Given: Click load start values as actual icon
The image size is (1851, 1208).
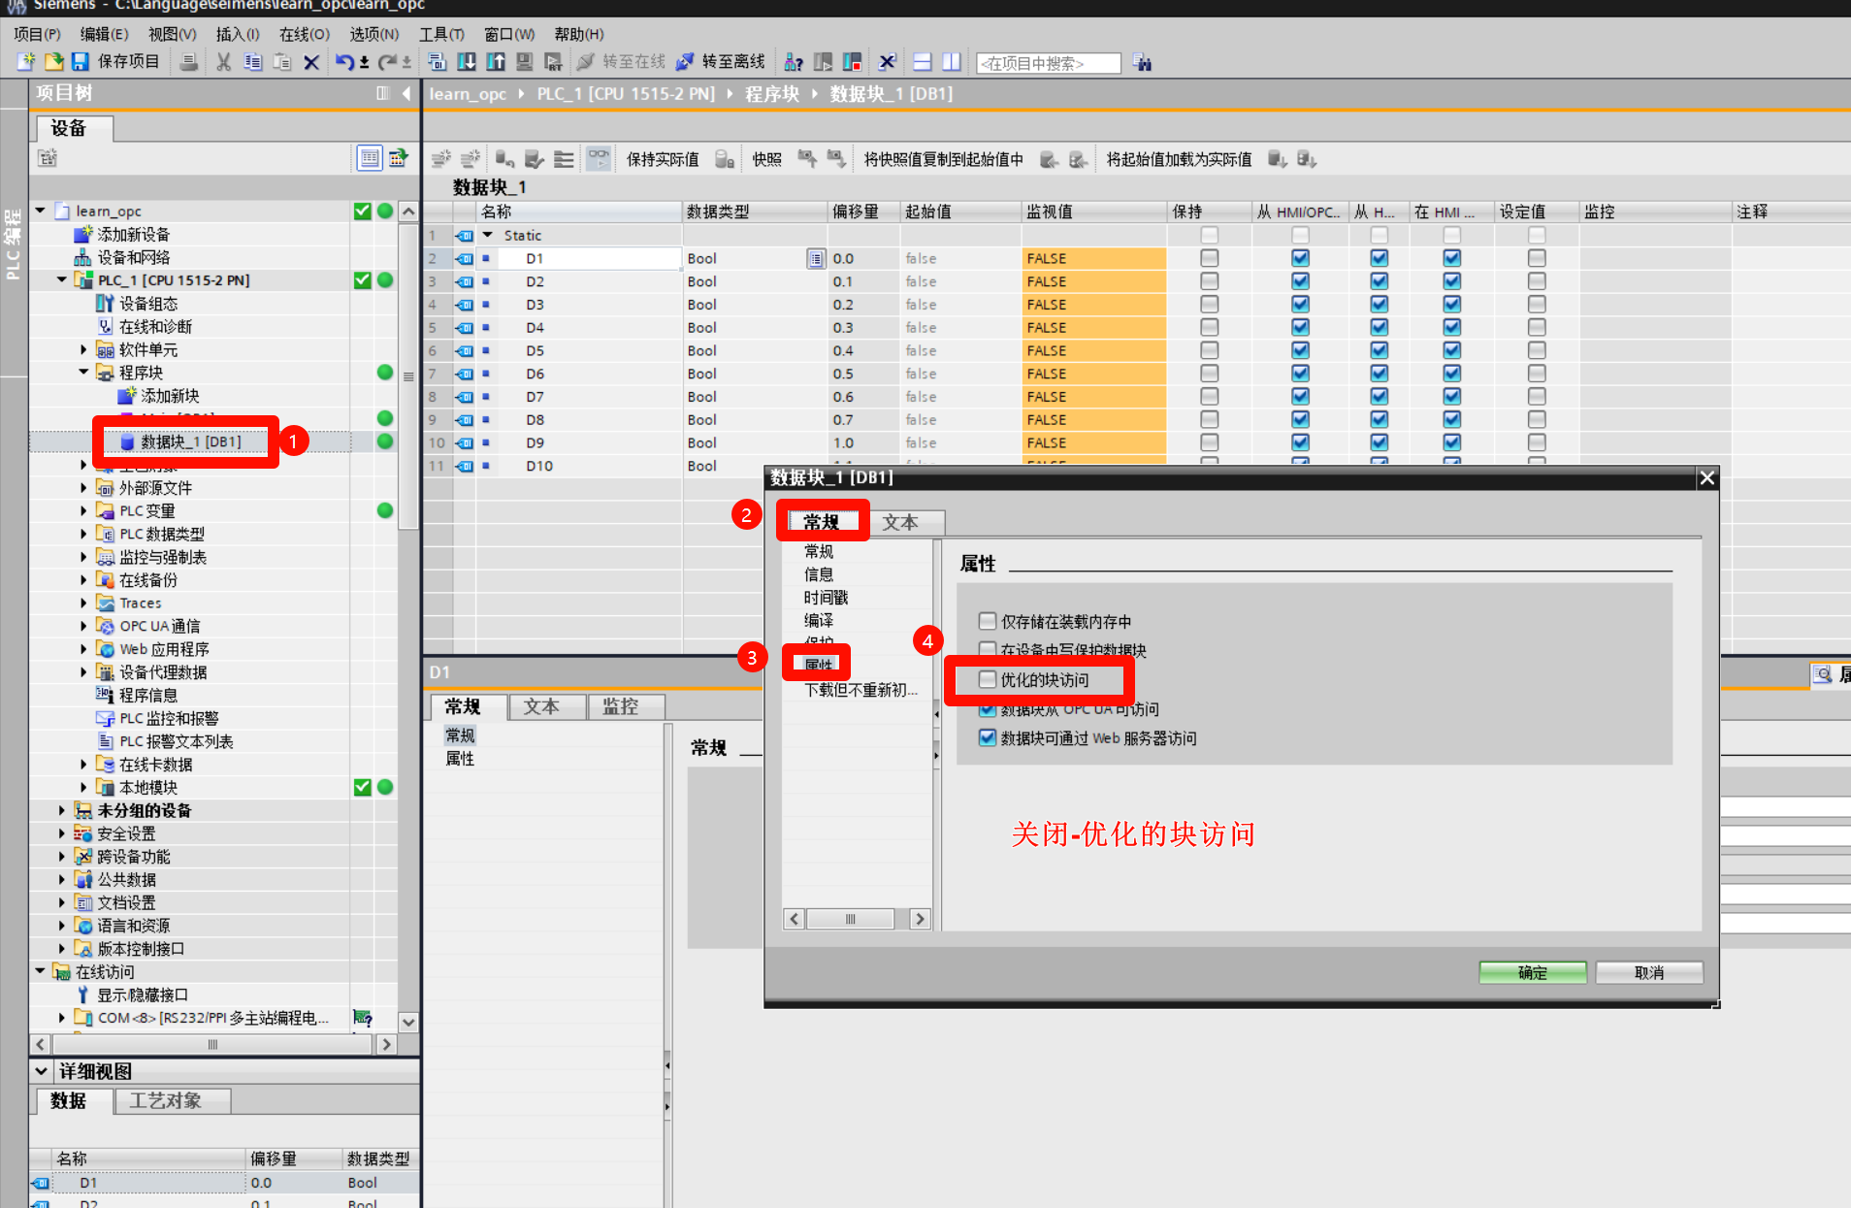Looking at the screenshot, I should tap(1277, 159).
